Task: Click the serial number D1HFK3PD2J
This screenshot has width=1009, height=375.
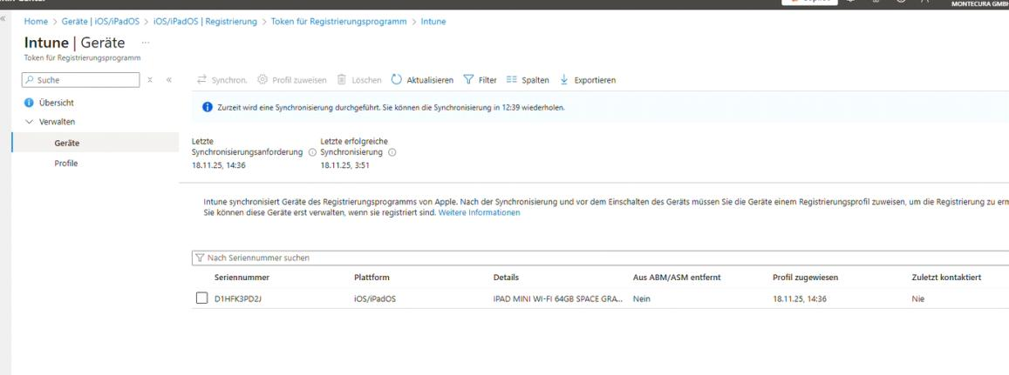Action: (238, 298)
